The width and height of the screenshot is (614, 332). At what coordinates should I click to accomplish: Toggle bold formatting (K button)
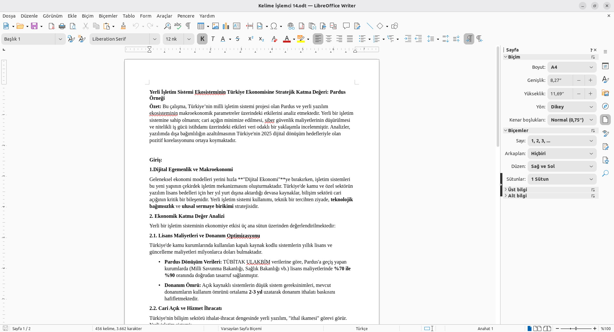pyautogui.click(x=202, y=39)
